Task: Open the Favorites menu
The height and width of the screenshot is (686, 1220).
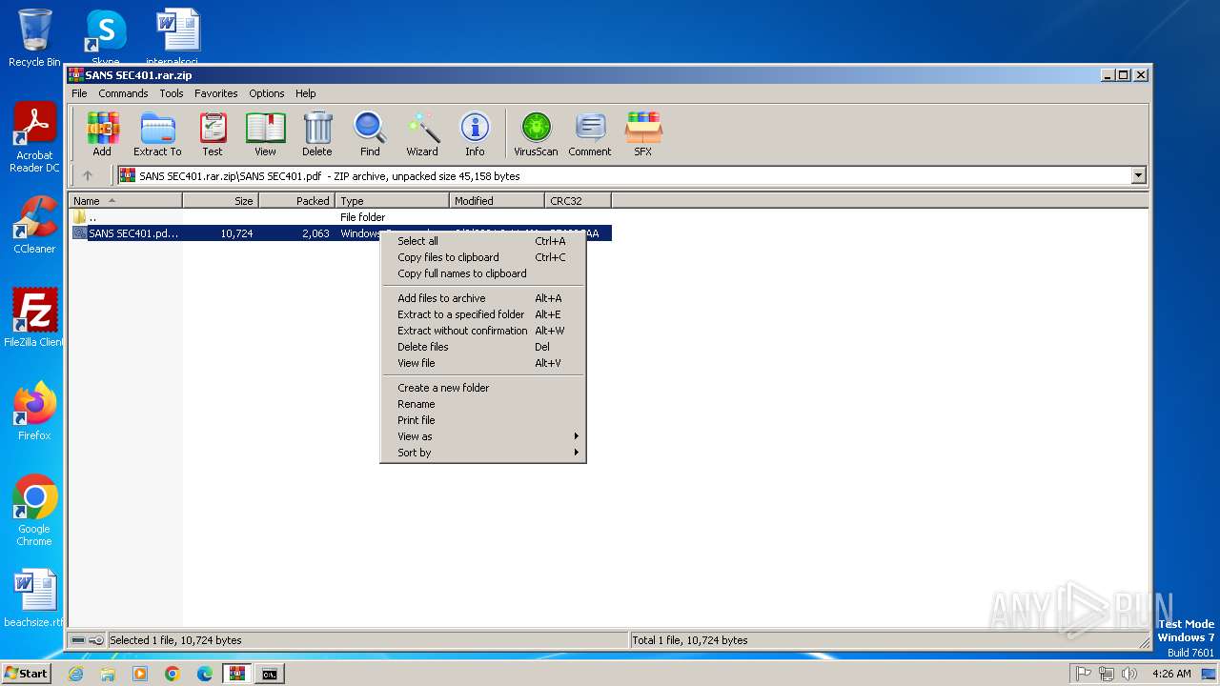Action: tap(216, 93)
